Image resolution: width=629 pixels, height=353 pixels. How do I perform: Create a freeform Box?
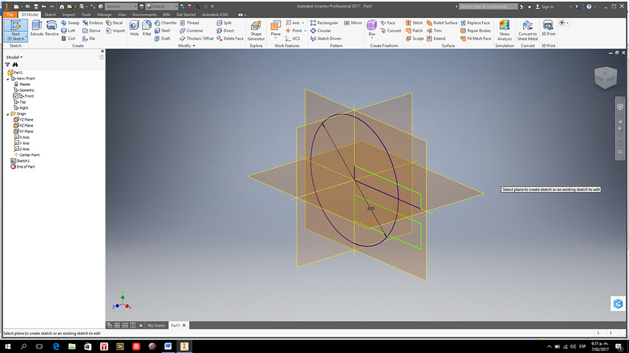(372, 28)
